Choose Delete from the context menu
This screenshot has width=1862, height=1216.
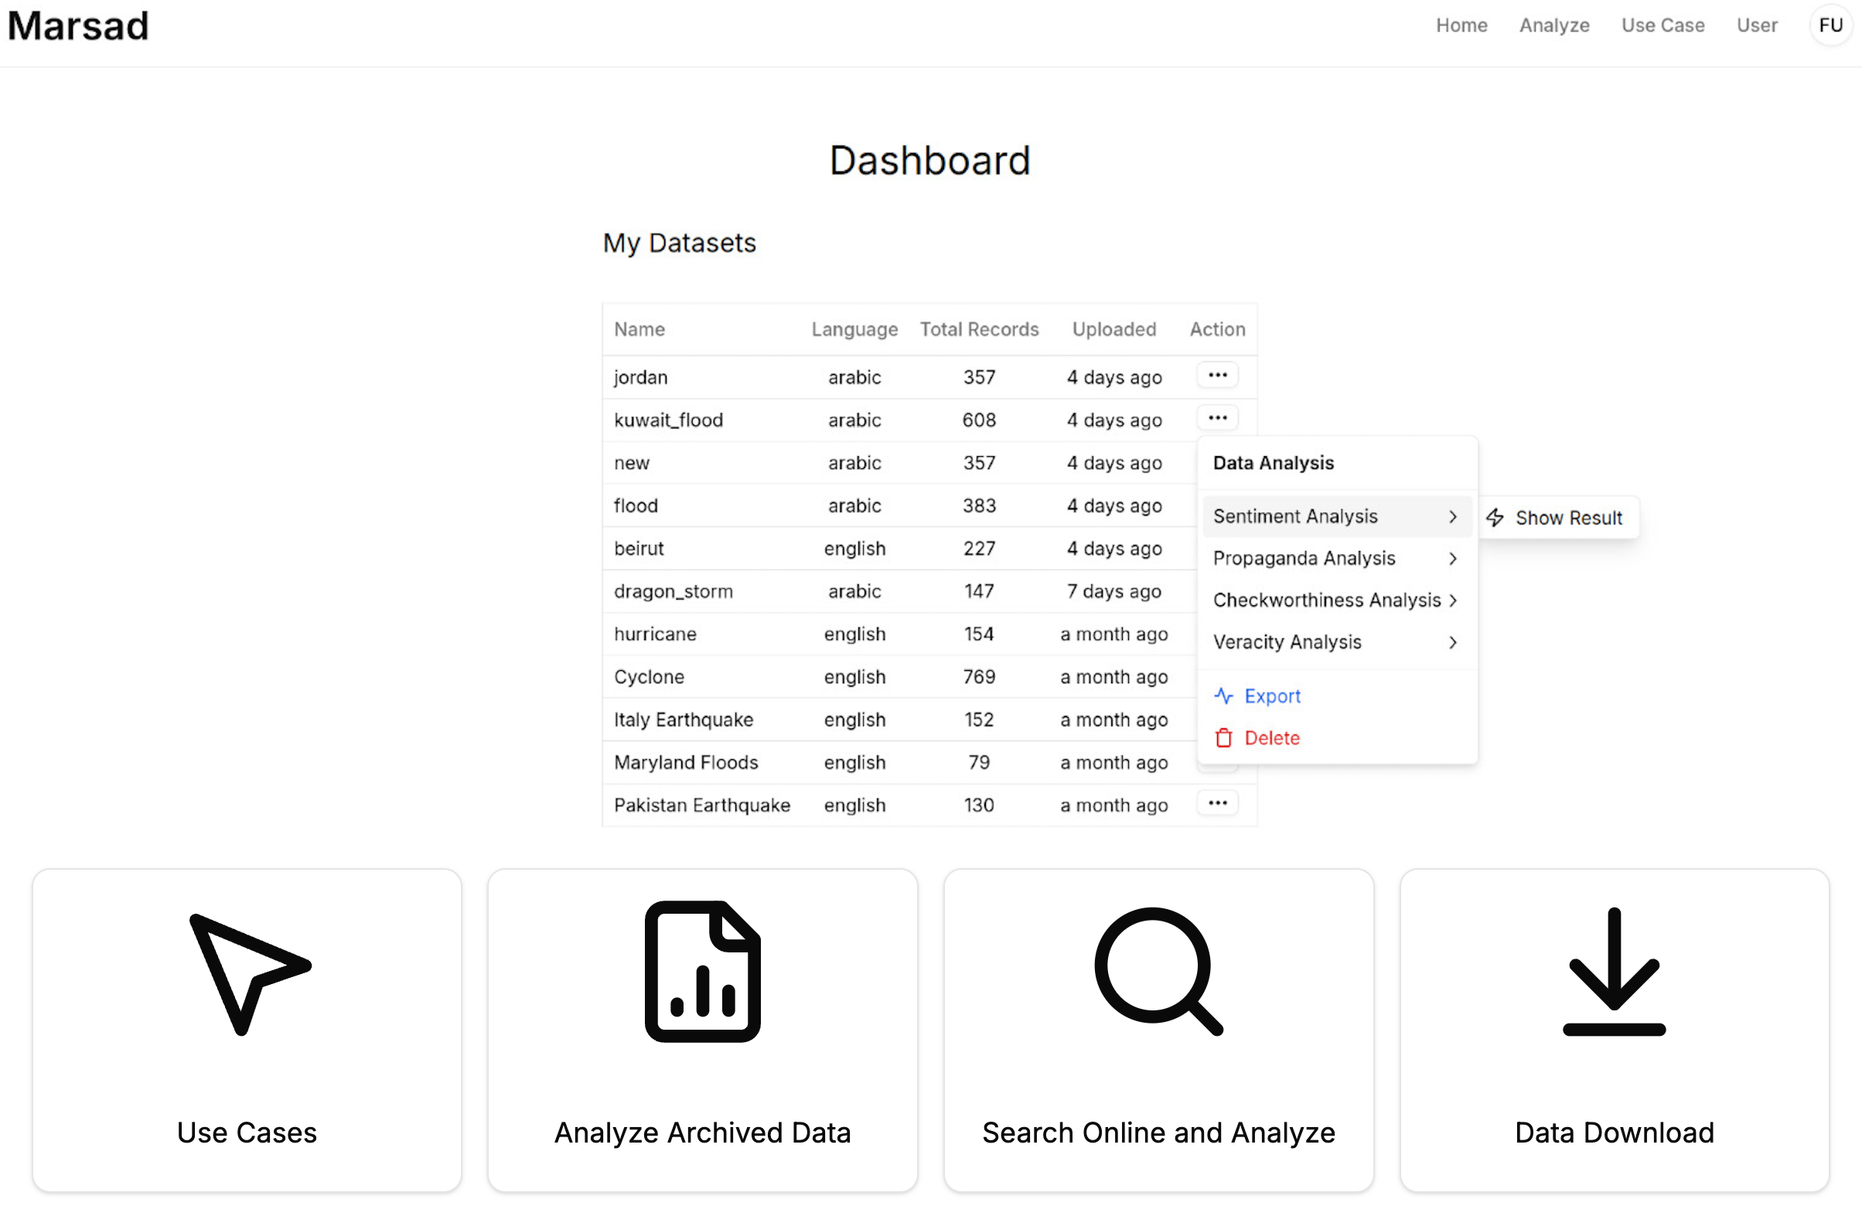[x=1271, y=737]
